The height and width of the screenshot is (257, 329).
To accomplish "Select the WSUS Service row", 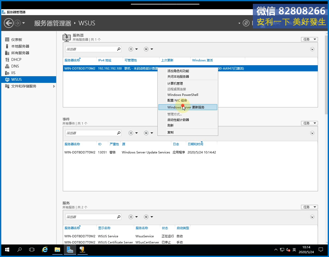I will pos(190,236).
